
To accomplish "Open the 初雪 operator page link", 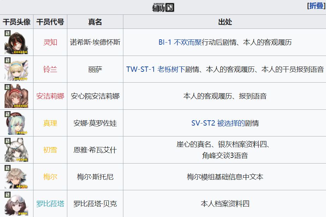I will click(x=50, y=150).
